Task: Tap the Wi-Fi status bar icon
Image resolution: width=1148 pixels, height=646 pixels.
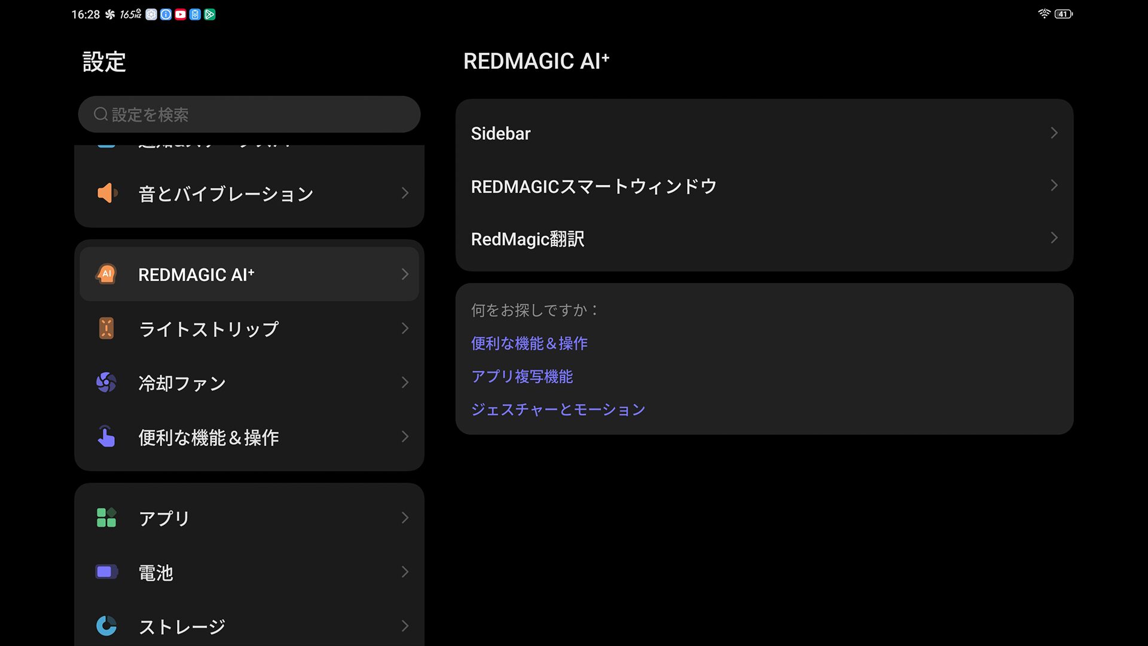Action: coord(1044,14)
